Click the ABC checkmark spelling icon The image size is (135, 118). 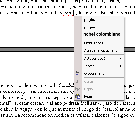(x=78, y=73)
